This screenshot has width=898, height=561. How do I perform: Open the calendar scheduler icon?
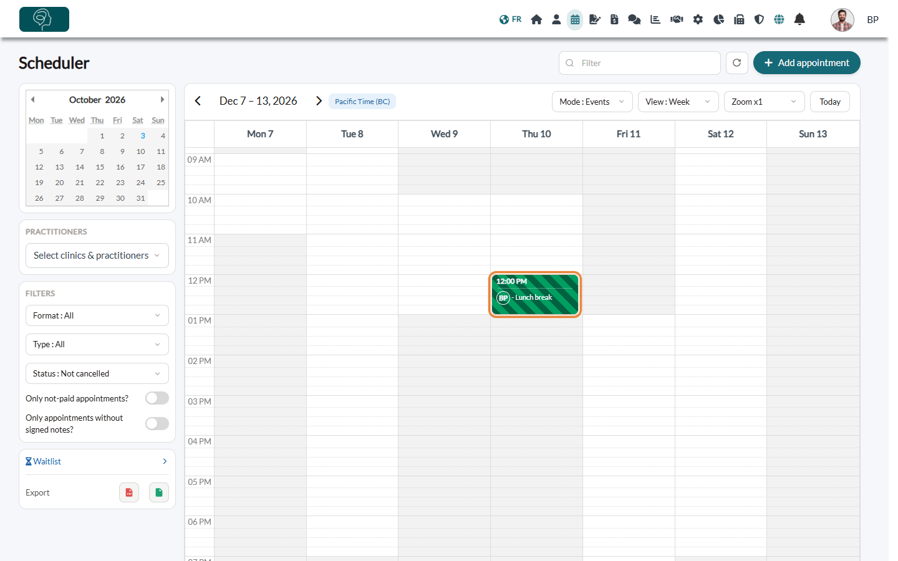click(x=575, y=20)
